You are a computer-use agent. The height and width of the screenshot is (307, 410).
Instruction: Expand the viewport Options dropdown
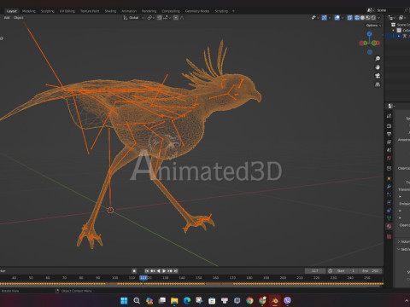[x=373, y=26]
